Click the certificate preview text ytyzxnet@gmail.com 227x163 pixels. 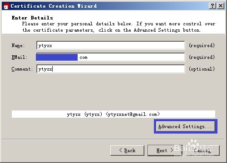[x=133, y=114]
